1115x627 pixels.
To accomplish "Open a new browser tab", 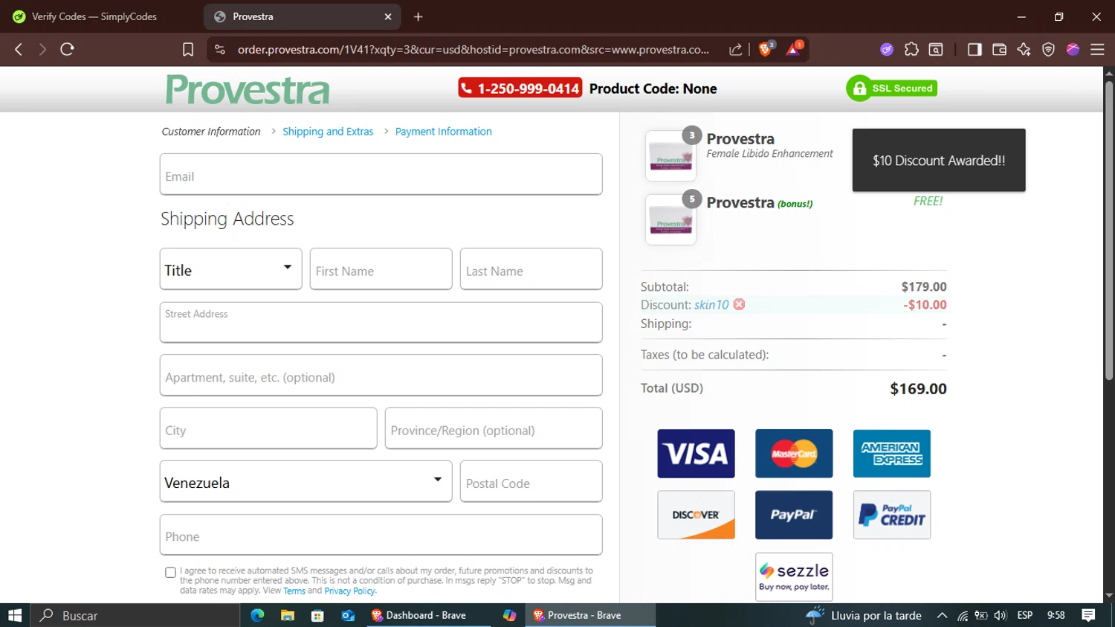I will 418,16.
